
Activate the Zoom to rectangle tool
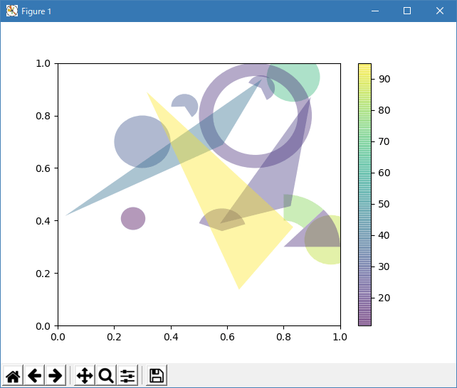click(x=106, y=375)
